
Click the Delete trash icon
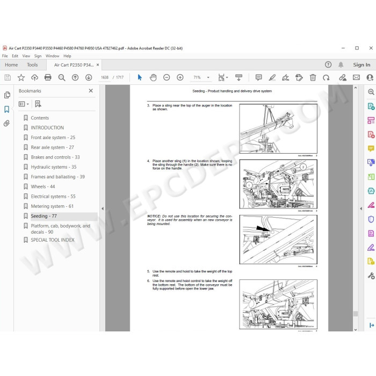click(313, 77)
